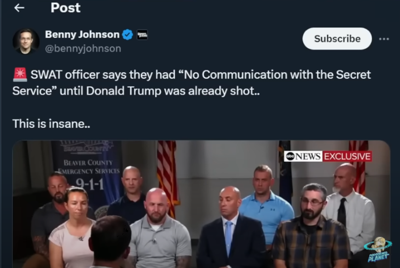Click the red siren emoji in the post
Viewport: 400px width, 268px height.
point(20,75)
